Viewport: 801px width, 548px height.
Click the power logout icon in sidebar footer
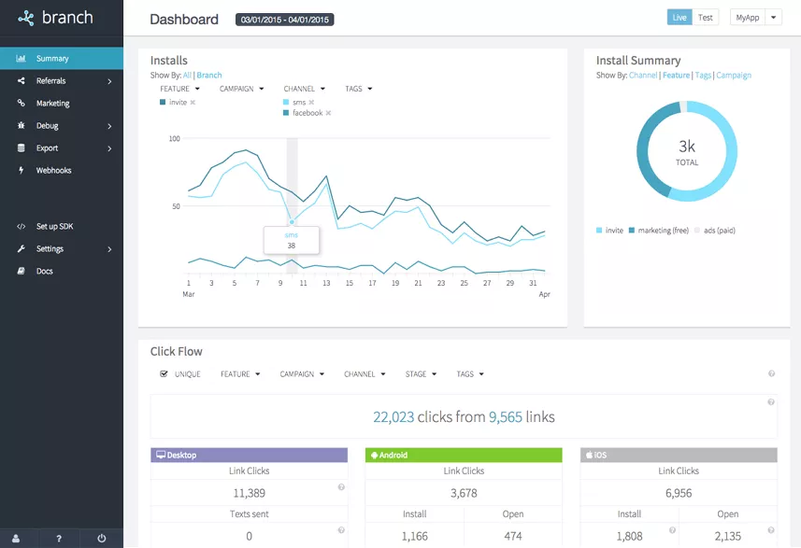click(102, 539)
